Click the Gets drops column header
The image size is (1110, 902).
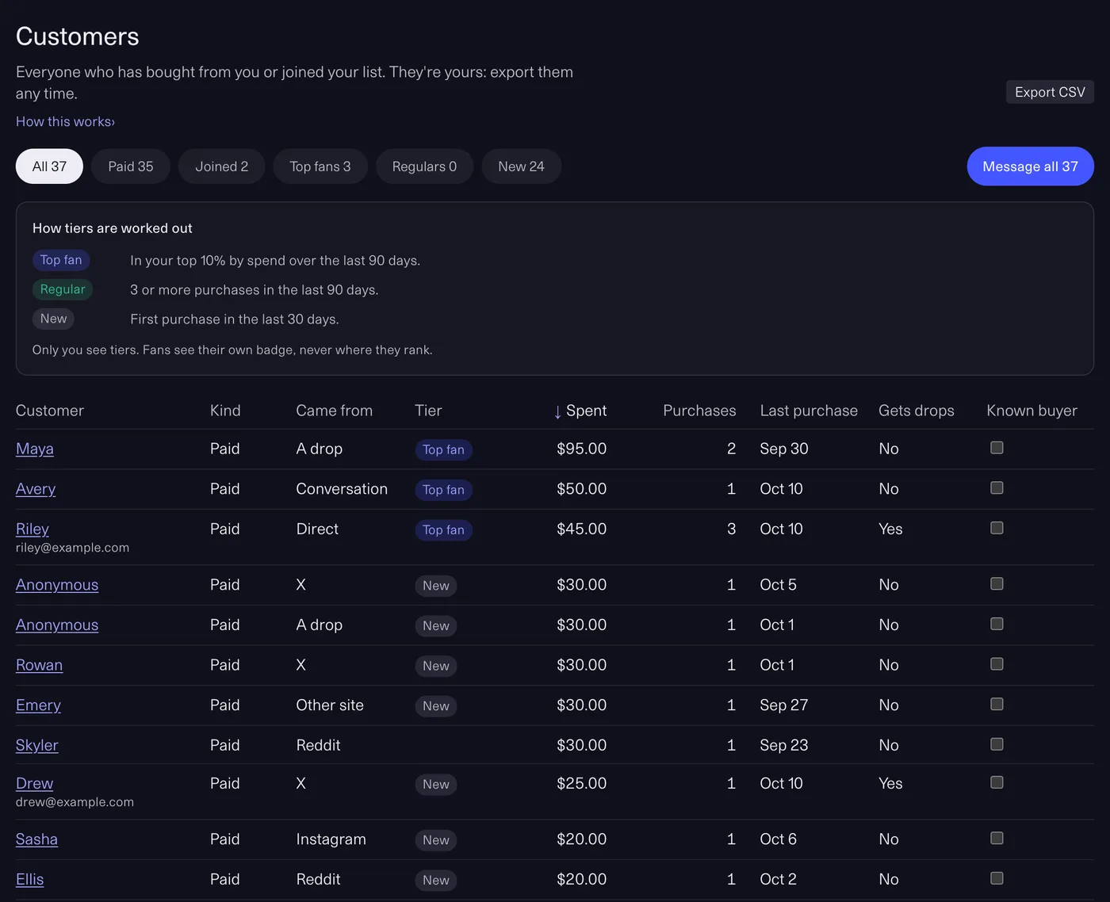[917, 411]
